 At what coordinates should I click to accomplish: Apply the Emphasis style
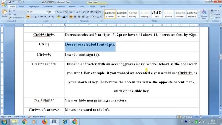pos(192,14)
